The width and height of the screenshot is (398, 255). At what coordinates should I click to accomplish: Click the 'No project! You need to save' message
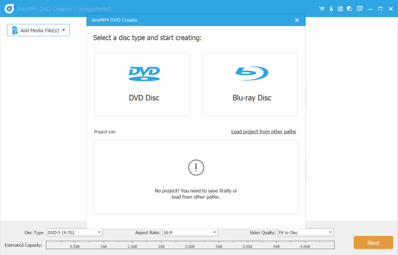196,194
